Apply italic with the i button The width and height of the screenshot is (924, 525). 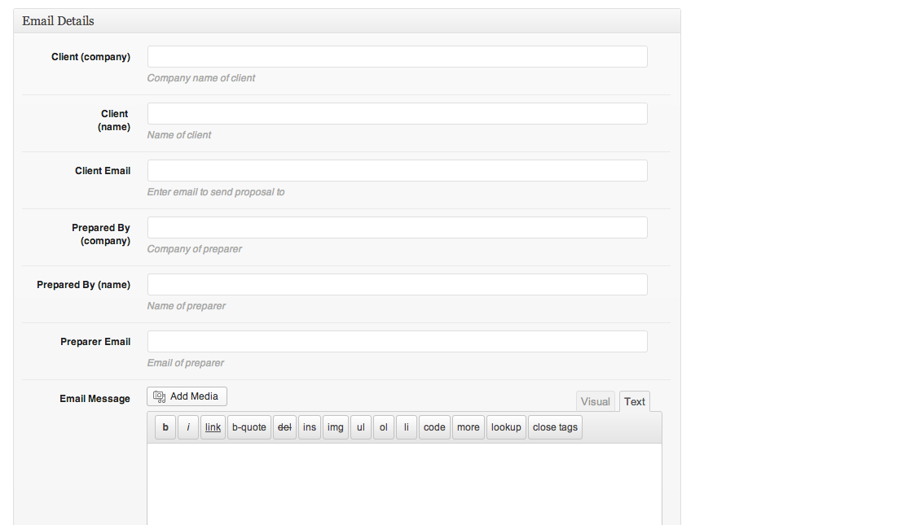click(188, 427)
